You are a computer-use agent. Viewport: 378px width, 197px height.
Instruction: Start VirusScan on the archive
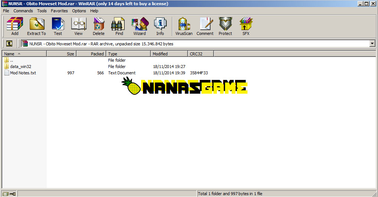point(184,24)
